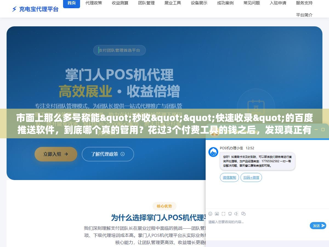Click the headline 掌门人POS机代理
The image size is (329, 247).
pyautogui.click(x=119, y=75)
